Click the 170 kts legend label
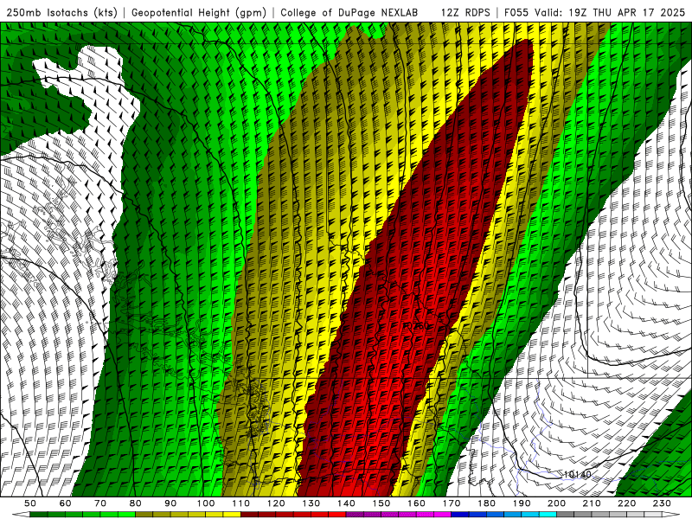The width and height of the screenshot is (692, 519). pyautogui.click(x=452, y=503)
